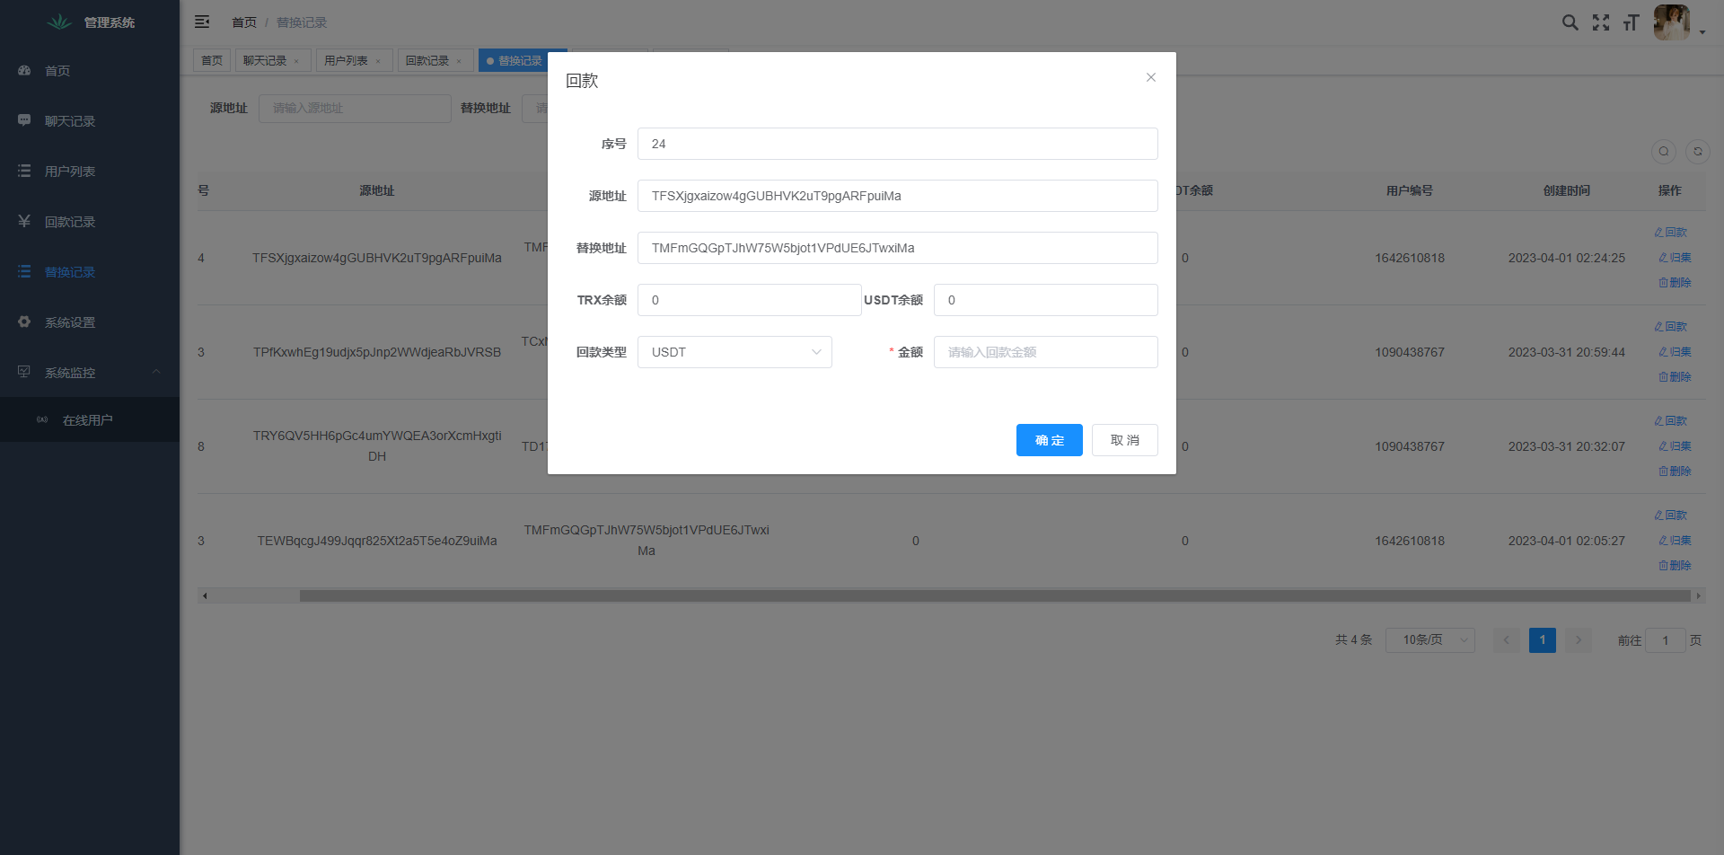The width and height of the screenshot is (1724, 855).
Task: Select 在线用户 in the sidebar
Action: point(87,420)
